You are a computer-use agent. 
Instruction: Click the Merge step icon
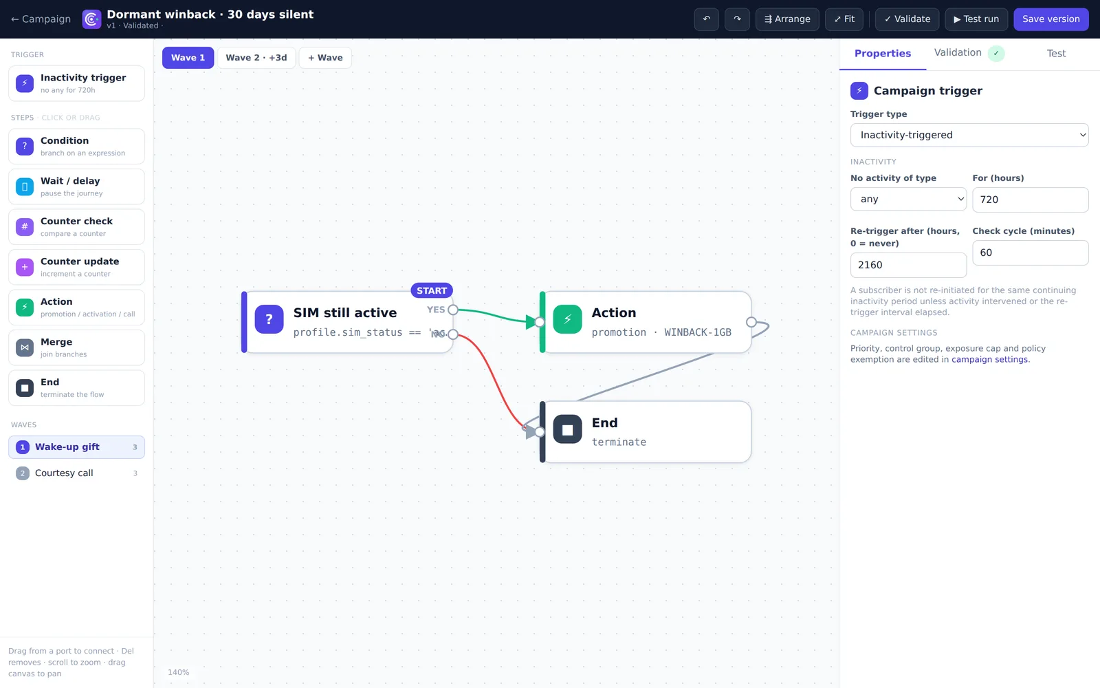[25, 347]
